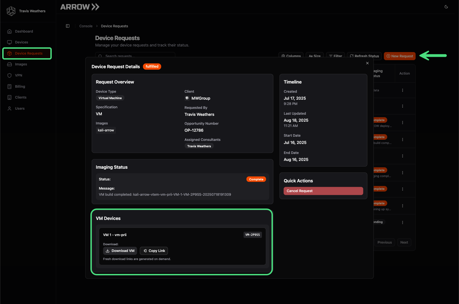Open the Columns dropdown
The height and width of the screenshot is (304, 459).
tap(291, 56)
